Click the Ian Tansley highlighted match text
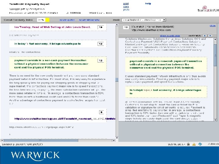 [52, 27]
